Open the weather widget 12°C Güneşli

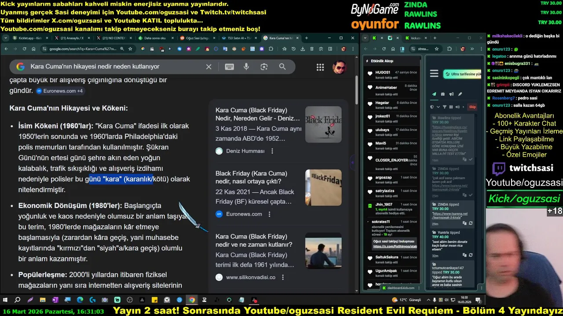pyautogui.click(x=406, y=300)
